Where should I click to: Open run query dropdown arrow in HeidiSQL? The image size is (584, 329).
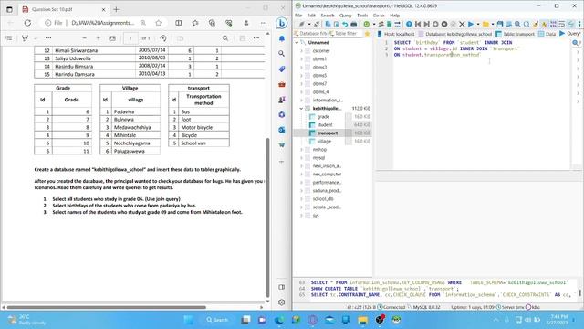[478, 25]
